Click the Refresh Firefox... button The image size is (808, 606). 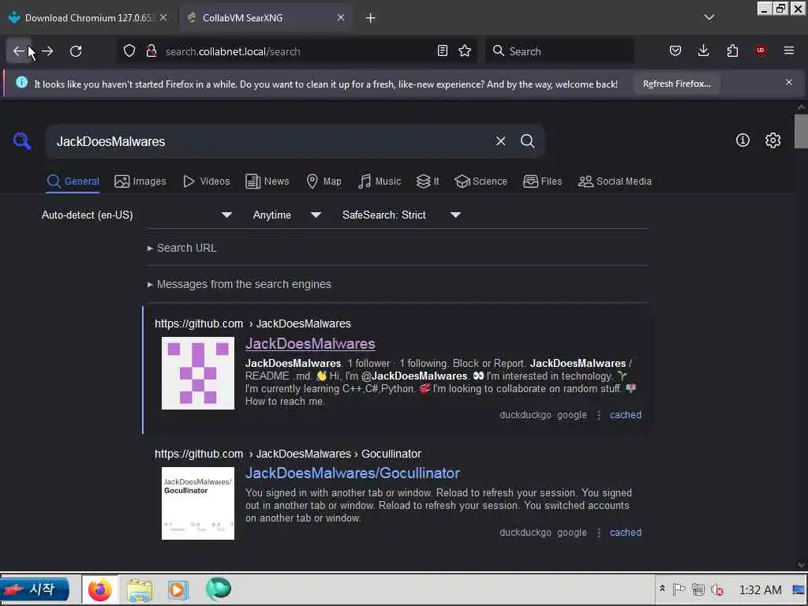pyautogui.click(x=676, y=84)
